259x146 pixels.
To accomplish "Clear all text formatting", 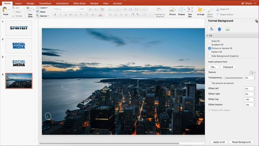I will tap(102, 9).
